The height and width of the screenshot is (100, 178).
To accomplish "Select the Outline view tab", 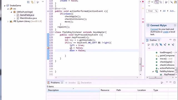I will click(x=153, y=40).
